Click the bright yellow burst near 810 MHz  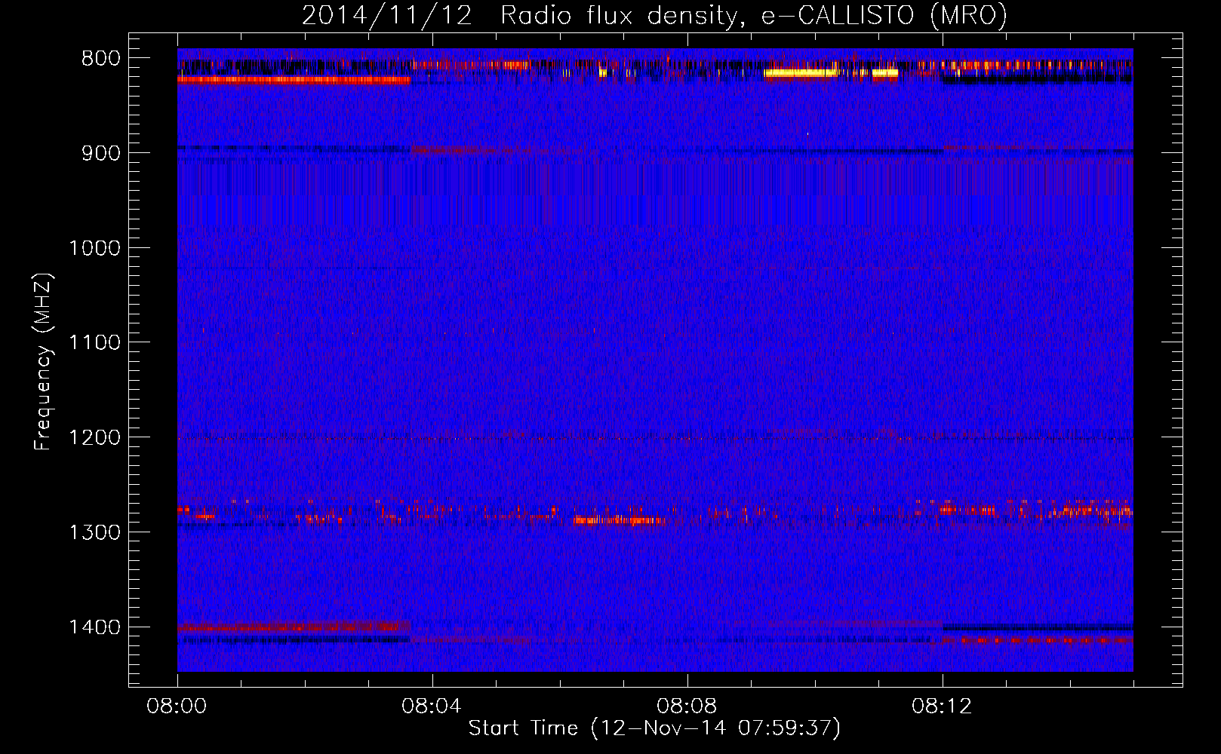pyautogui.click(x=801, y=73)
